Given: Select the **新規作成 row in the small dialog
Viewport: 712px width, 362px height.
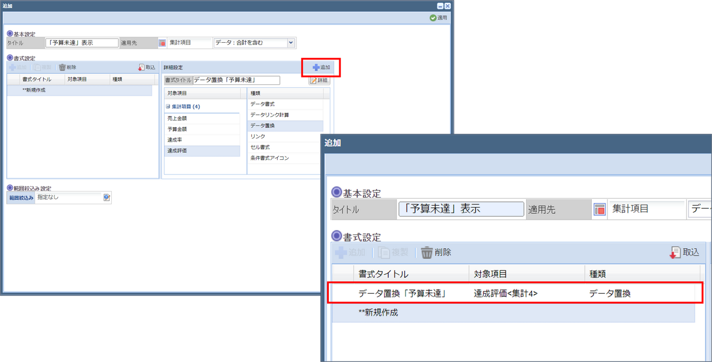Looking at the screenshot, I should pyautogui.click(x=79, y=90).
